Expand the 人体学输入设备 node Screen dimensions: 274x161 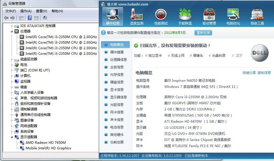click(x=12, y=93)
